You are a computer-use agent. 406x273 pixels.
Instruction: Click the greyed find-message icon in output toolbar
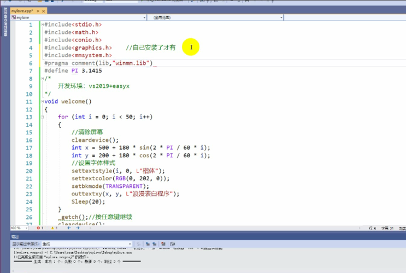(139, 244)
